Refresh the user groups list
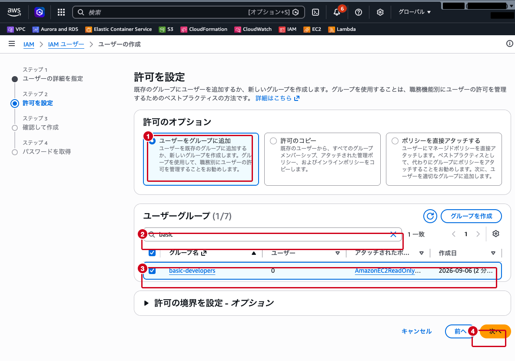This screenshot has width=515, height=361. pos(430,216)
